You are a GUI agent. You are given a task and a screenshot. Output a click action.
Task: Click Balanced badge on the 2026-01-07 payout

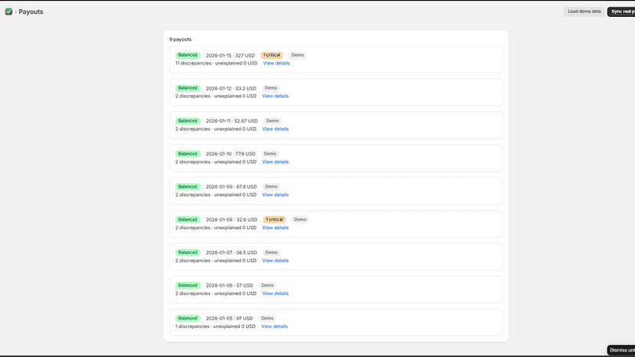click(x=187, y=252)
